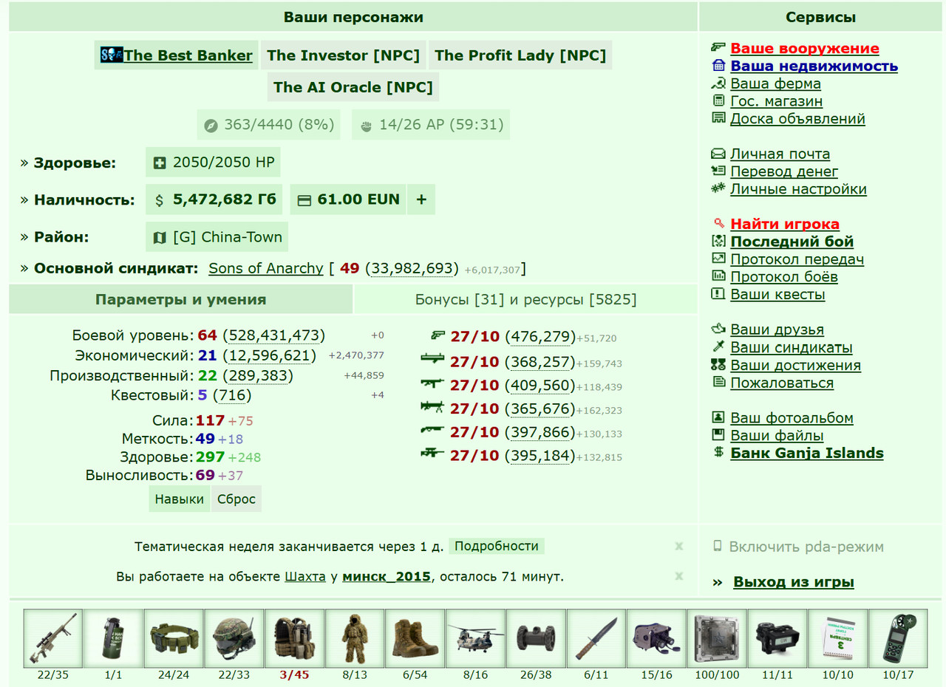The image size is (946, 687).
Task: Click the assault rifle skill icon with 409,560
Action: (x=432, y=383)
